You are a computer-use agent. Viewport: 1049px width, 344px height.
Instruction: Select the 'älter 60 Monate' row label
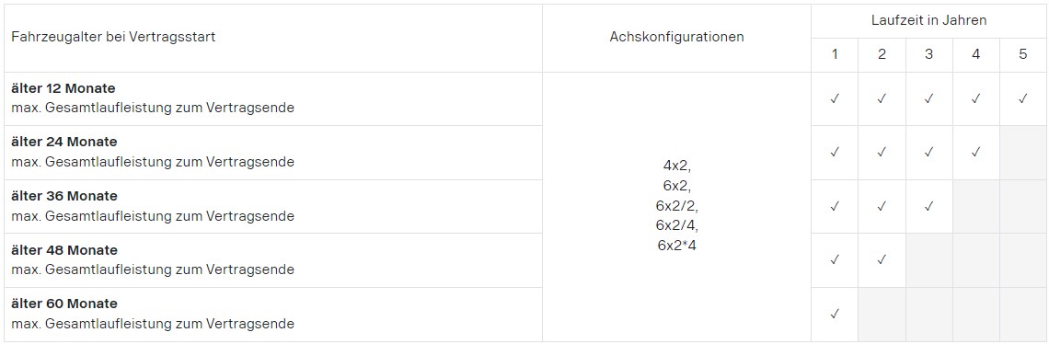pos(64,304)
